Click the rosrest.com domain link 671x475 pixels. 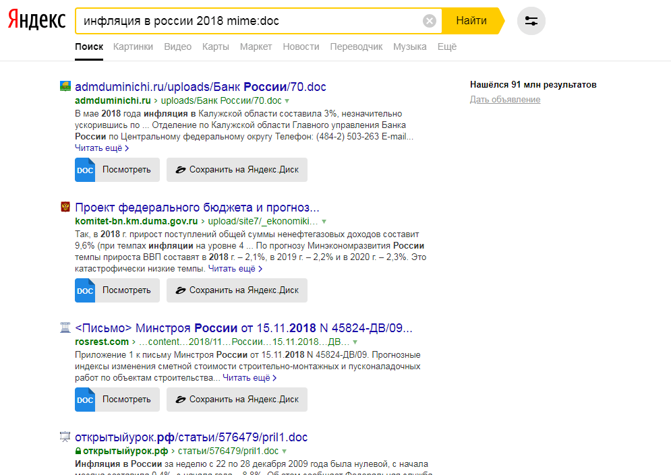click(x=102, y=342)
